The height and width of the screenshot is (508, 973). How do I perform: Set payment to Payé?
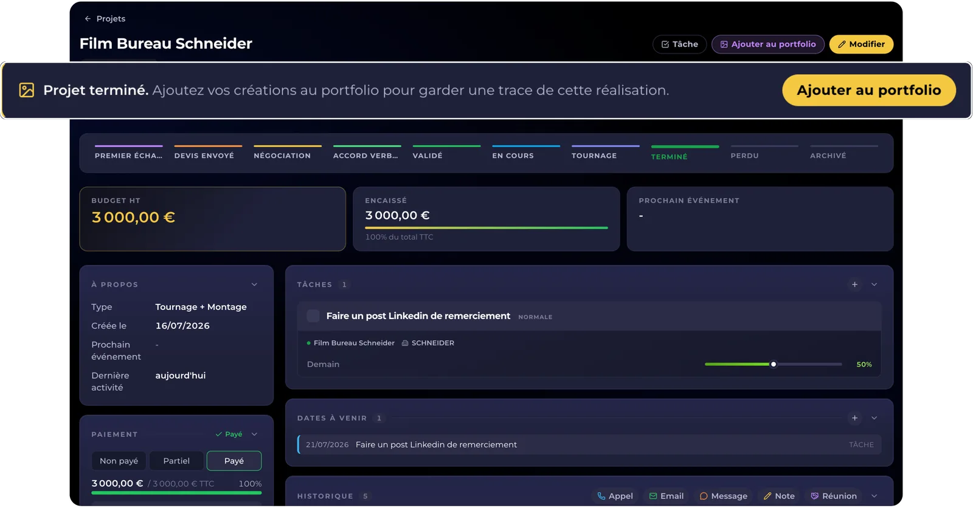[234, 461]
